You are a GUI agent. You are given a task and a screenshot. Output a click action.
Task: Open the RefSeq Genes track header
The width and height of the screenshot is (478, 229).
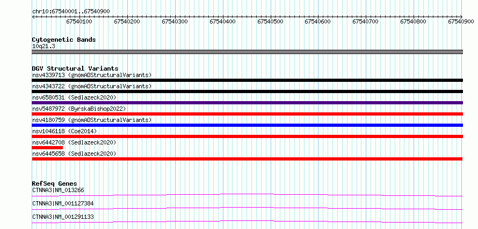pos(55,184)
